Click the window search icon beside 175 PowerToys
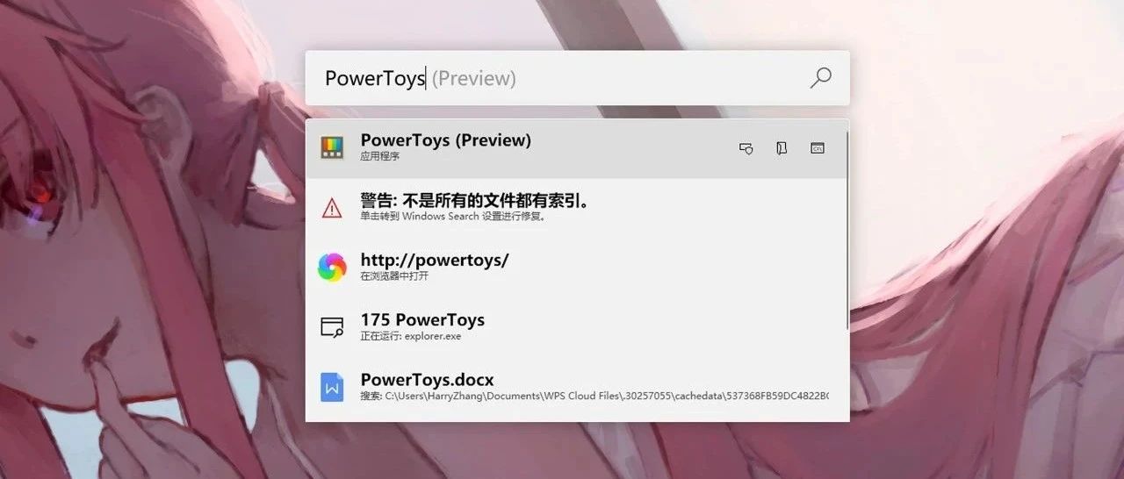1124x479 pixels. 332,327
